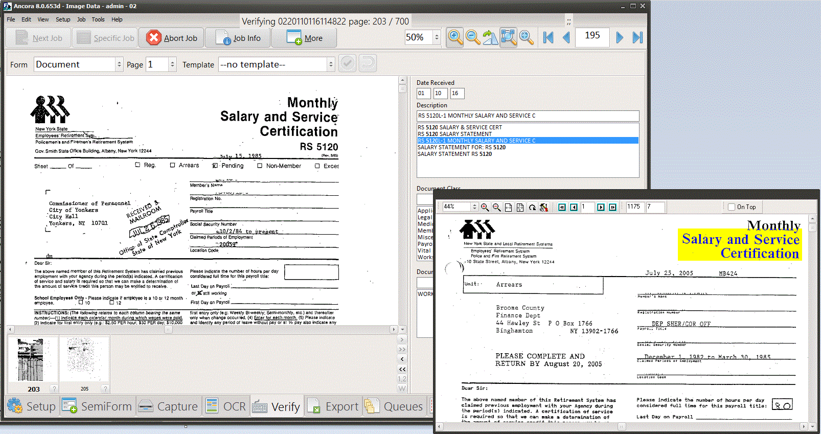
Task: Toggle the fit-to-window magnifier icon
Action: pos(508,37)
